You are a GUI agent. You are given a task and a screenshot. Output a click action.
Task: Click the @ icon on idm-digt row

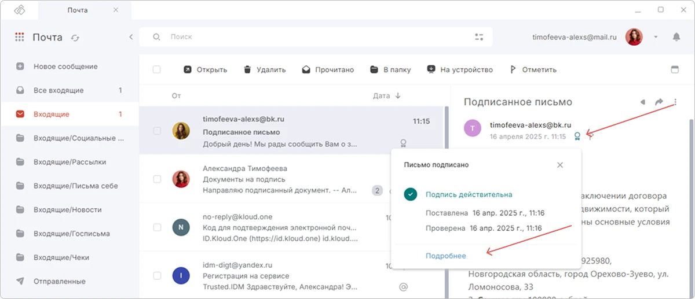404,286
